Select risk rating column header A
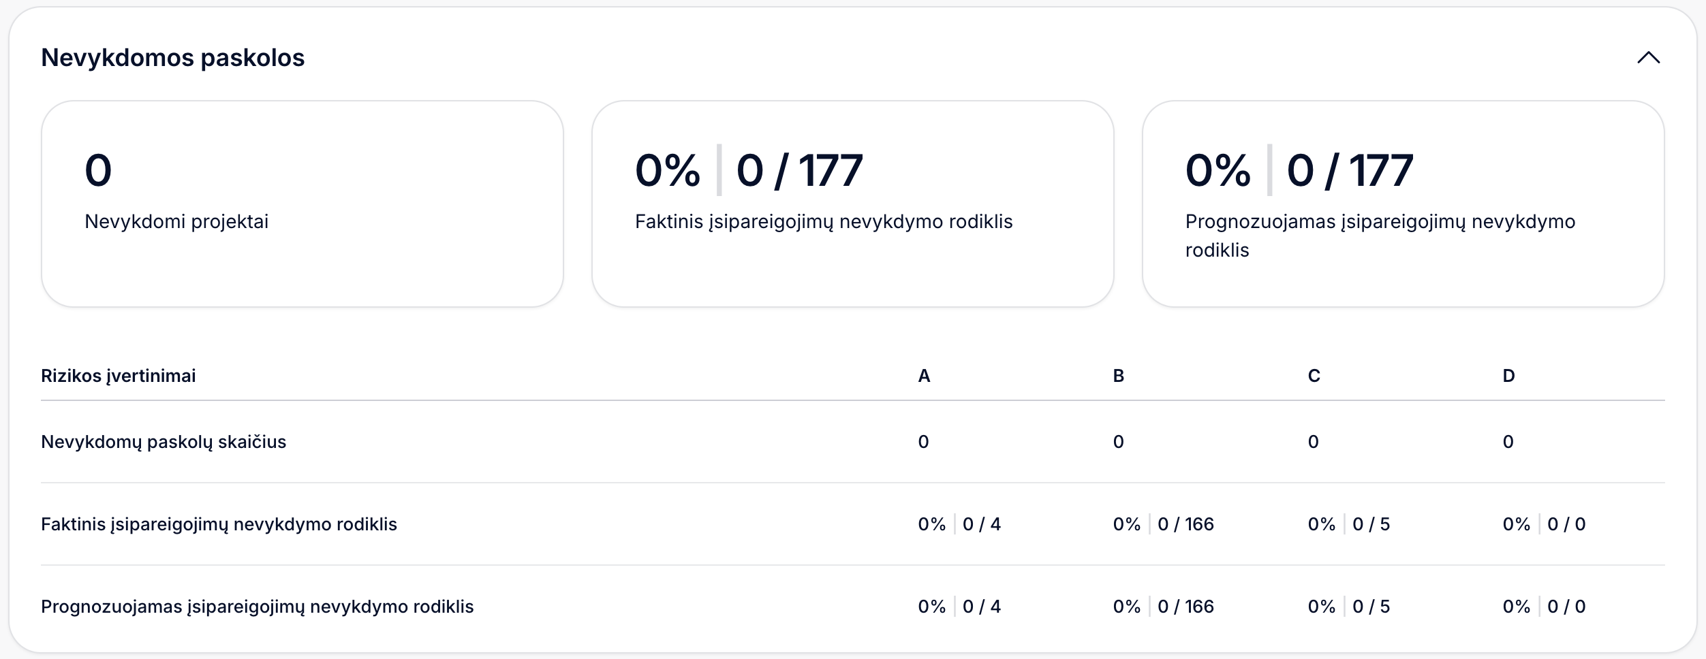The height and width of the screenshot is (659, 1706). (924, 376)
